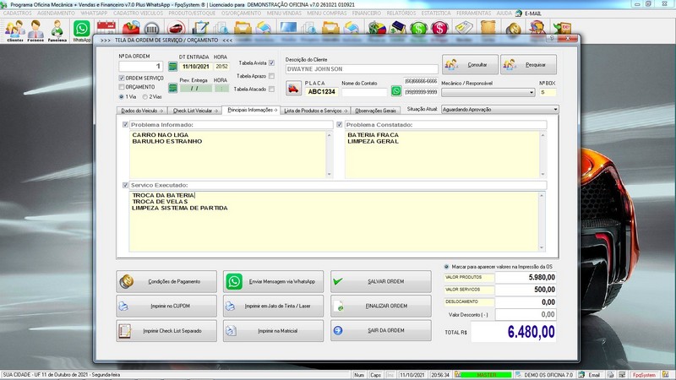This screenshot has width=676, height=380.
Task: Click the SAIR DA ORDEM button
Action: (381, 330)
